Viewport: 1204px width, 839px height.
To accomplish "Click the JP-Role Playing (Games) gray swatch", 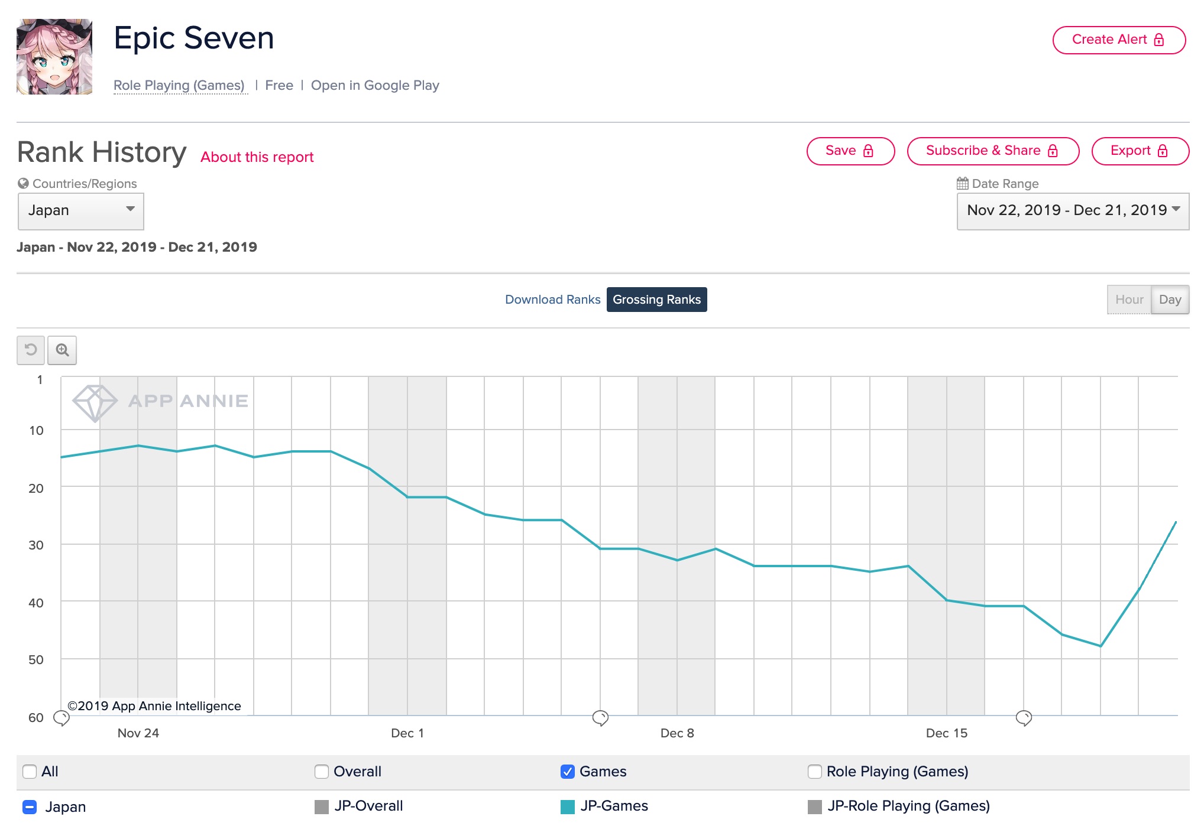I will [x=815, y=807].
